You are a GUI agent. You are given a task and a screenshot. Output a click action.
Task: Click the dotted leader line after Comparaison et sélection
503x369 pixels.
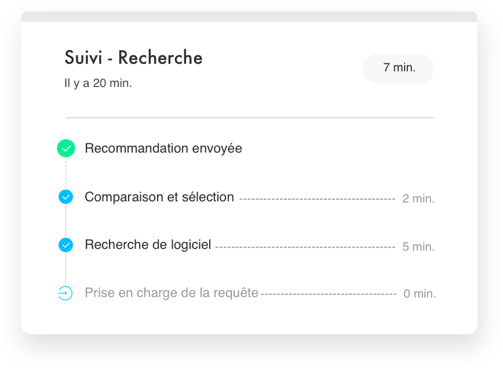point(317,199)
